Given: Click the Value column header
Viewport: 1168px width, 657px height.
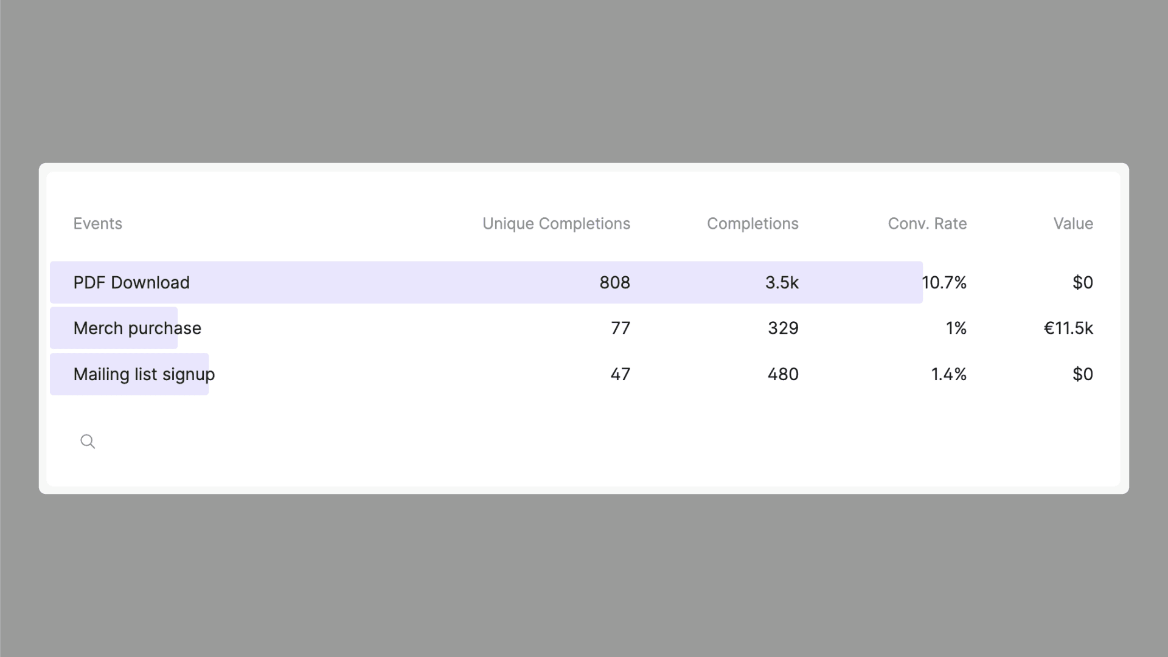Looking at the screenshot, I should coord(1073,223).
